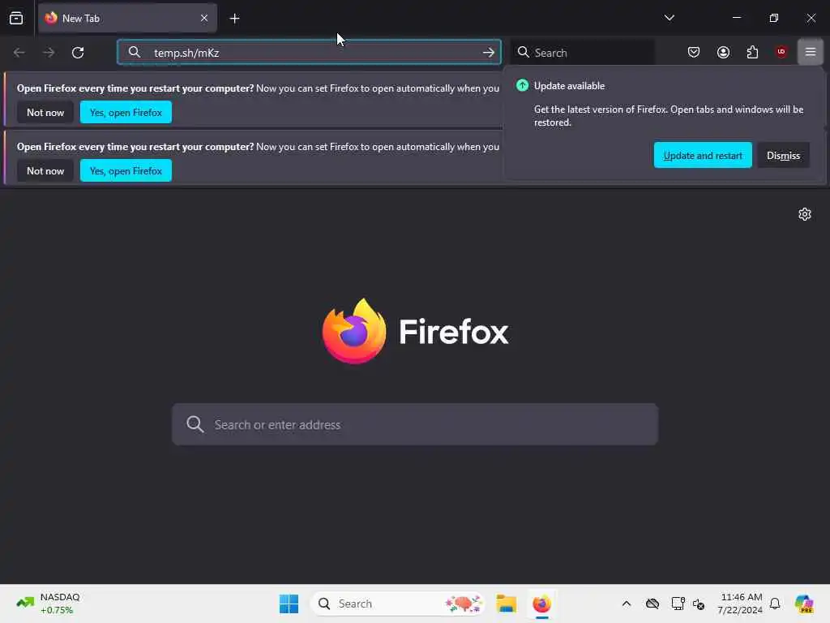The image size is (830, 623).
Task: Click the Go arrow in address bar
Action: (489, 53)
